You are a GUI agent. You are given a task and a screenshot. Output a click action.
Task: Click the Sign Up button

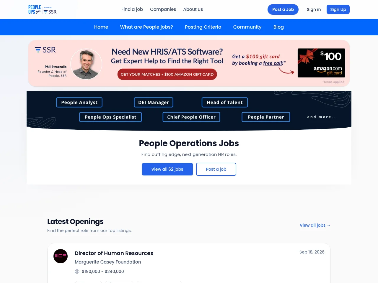coord(338,9)
